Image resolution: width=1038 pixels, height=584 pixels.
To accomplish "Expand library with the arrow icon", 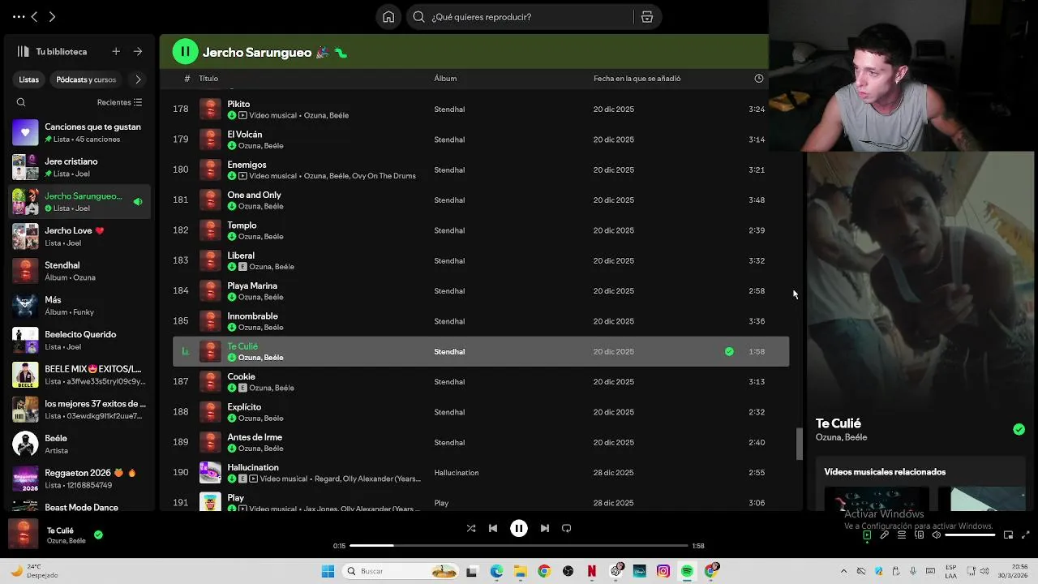I will [138, 51].
